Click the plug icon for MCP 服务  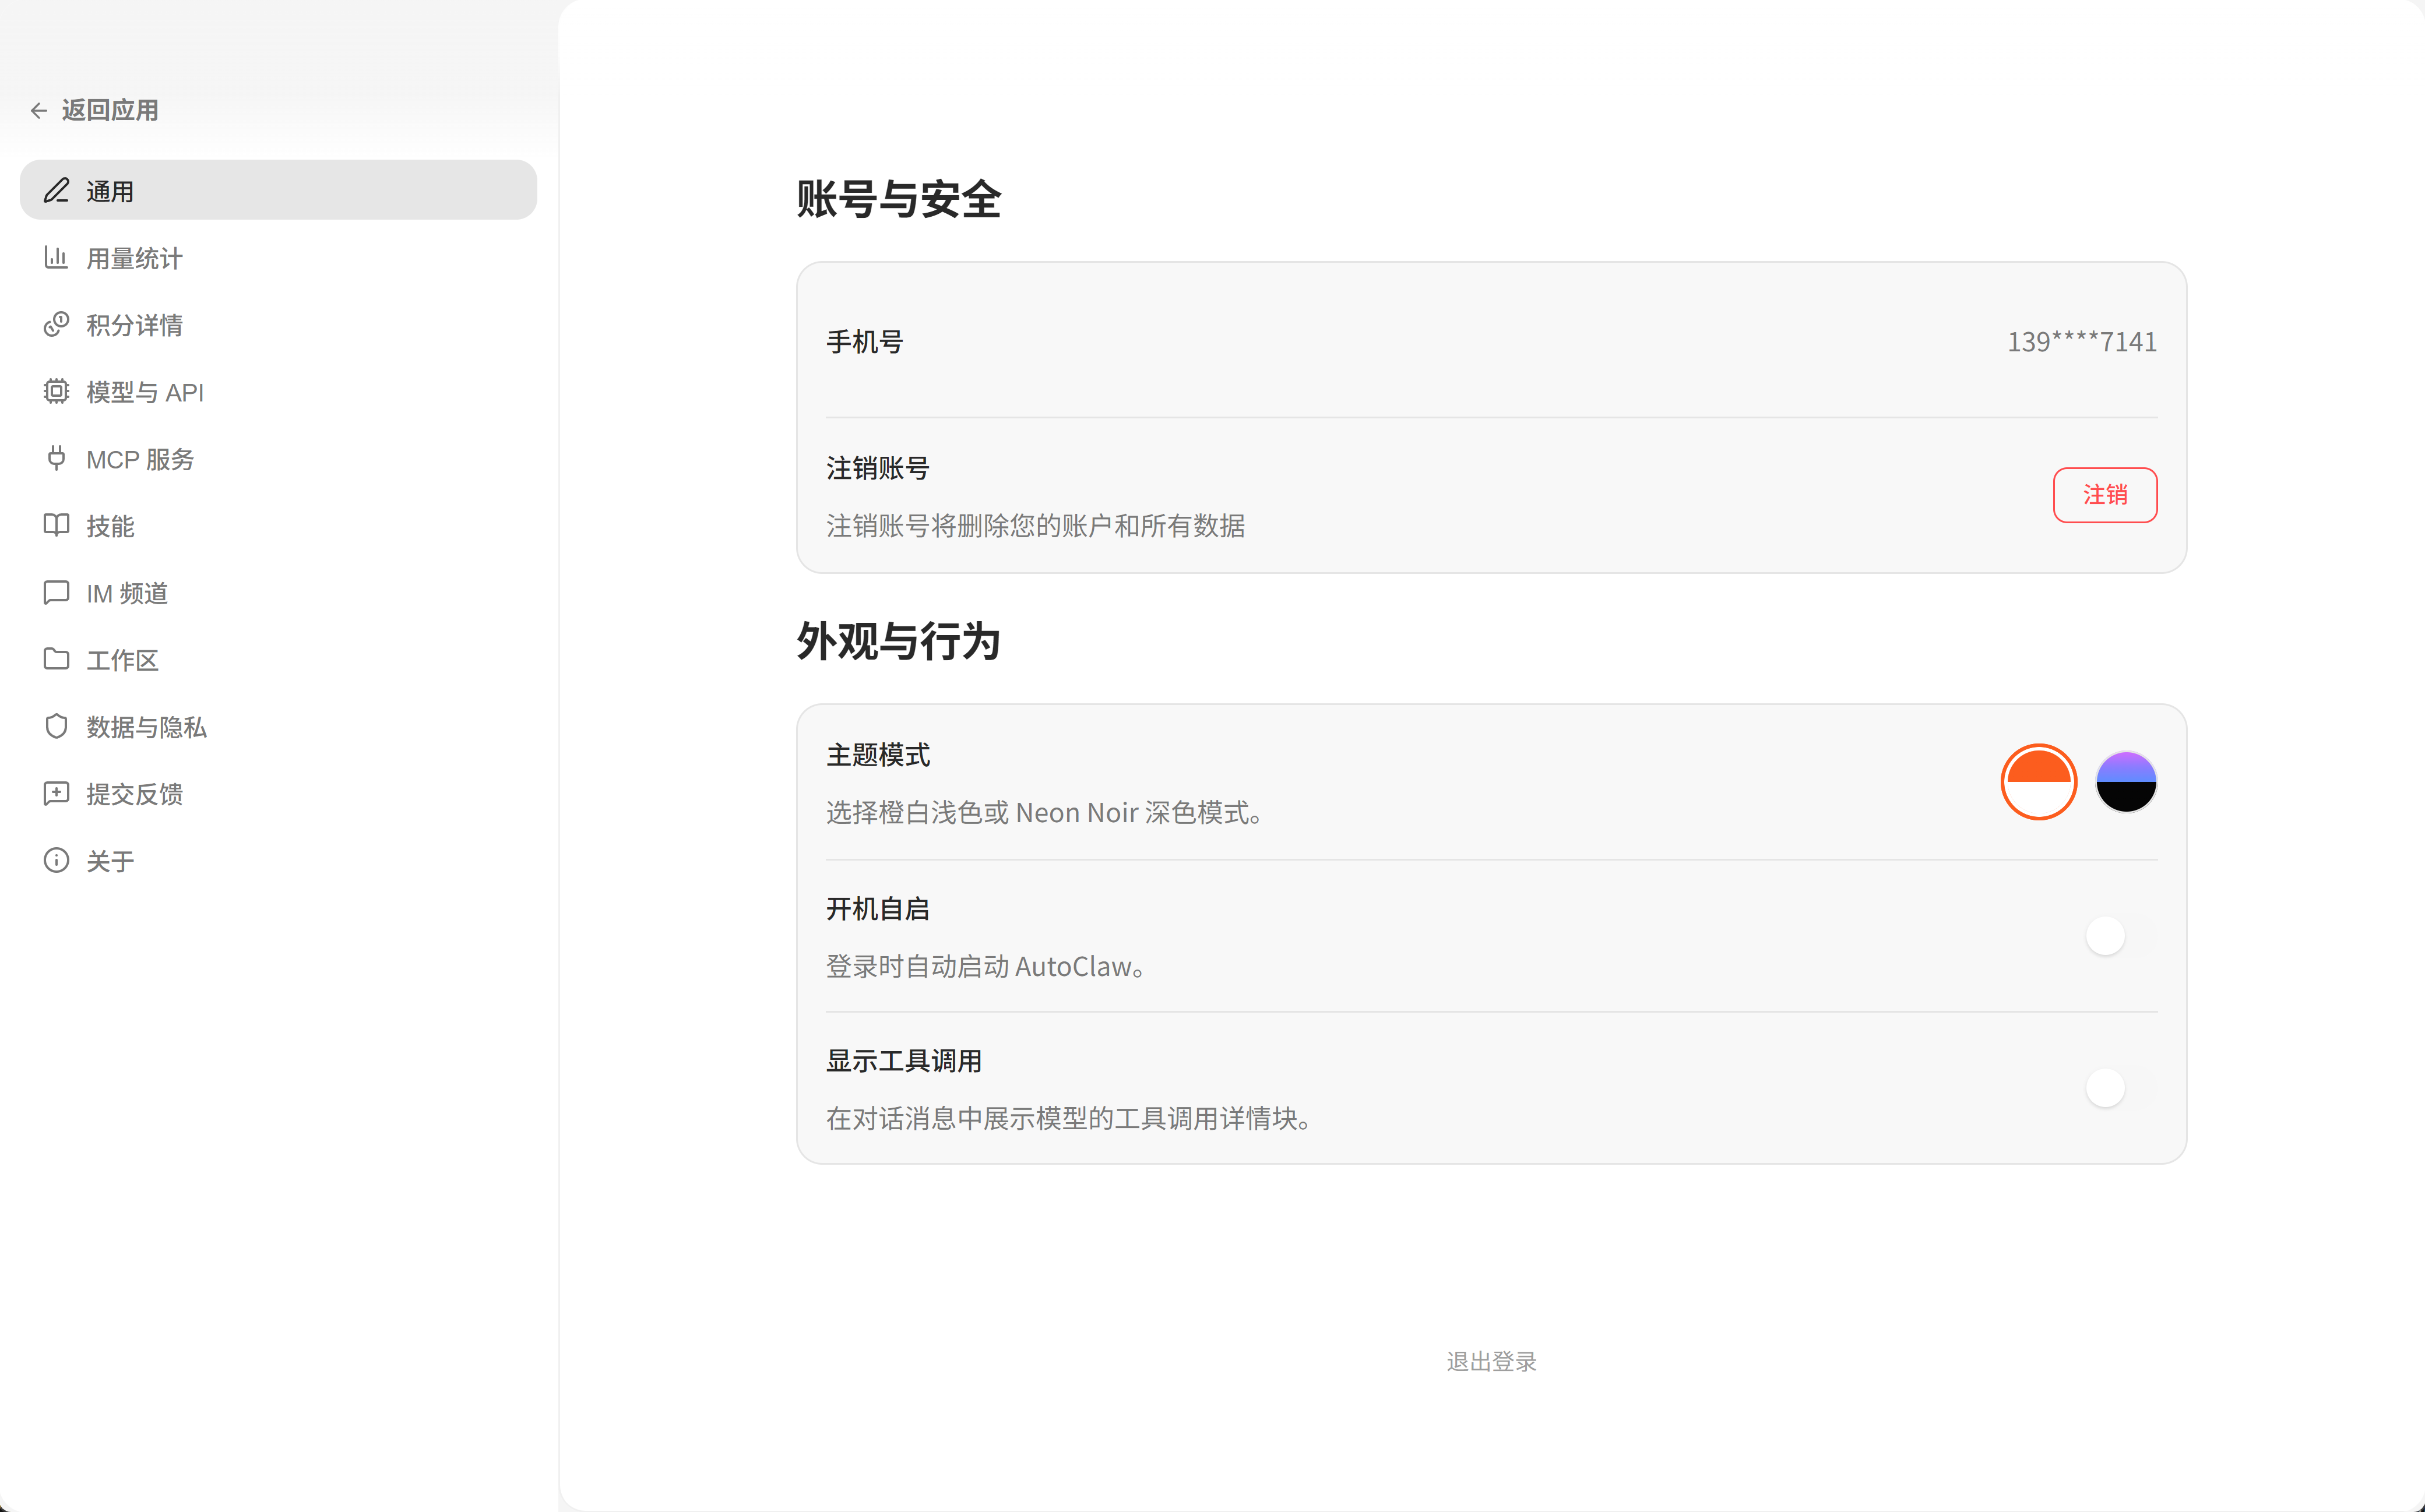click(x=56, y=459)
